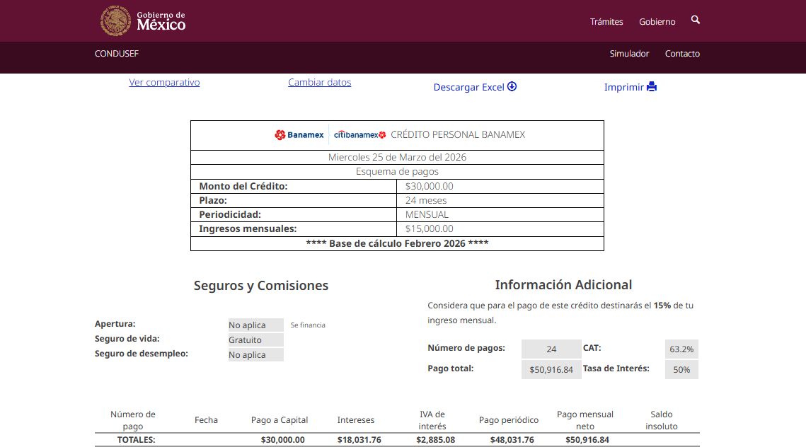806x447 pixels.
Task: Click the Banamex logo
Action: [299, 134]
